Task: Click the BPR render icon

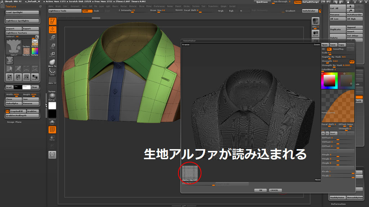Action: [315, 21]
